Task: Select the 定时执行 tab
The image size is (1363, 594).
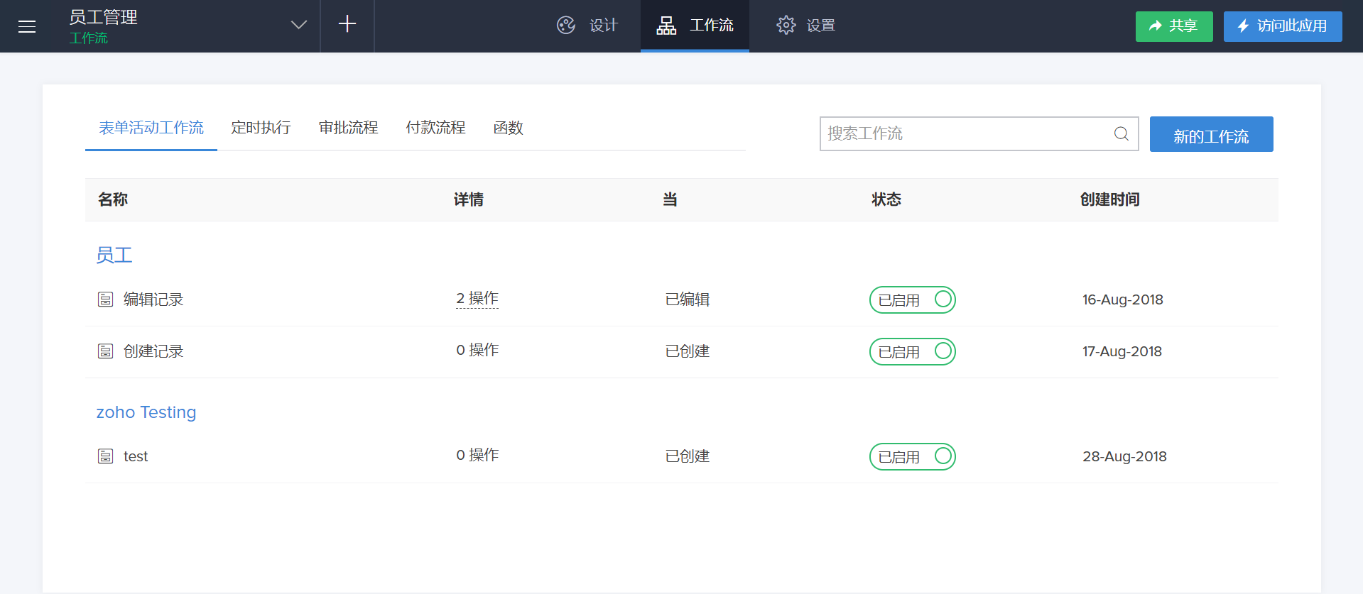Action: click(261, 128)
